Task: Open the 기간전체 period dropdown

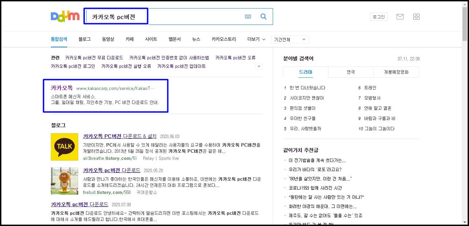Action: coord(290,40)
